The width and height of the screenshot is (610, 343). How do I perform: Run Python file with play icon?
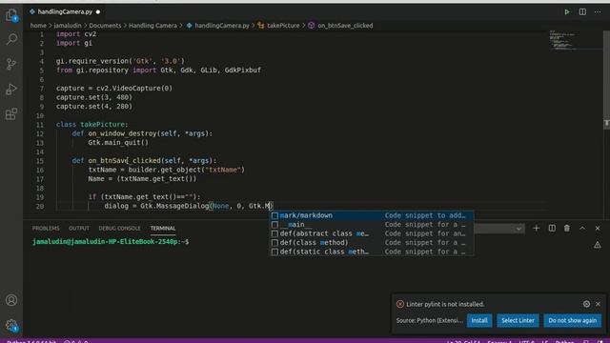coord(567,12)
